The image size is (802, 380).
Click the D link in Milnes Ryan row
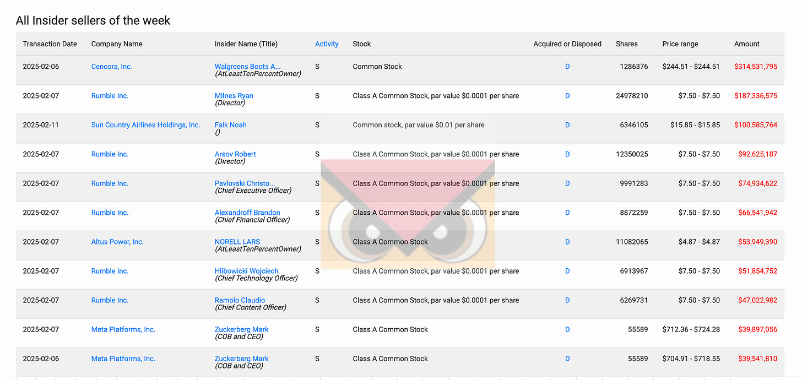coord(567,96)
